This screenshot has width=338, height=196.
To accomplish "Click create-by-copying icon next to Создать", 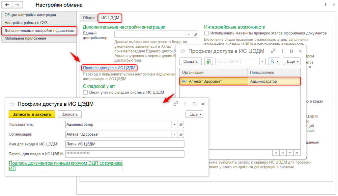I will pos(208,61).
